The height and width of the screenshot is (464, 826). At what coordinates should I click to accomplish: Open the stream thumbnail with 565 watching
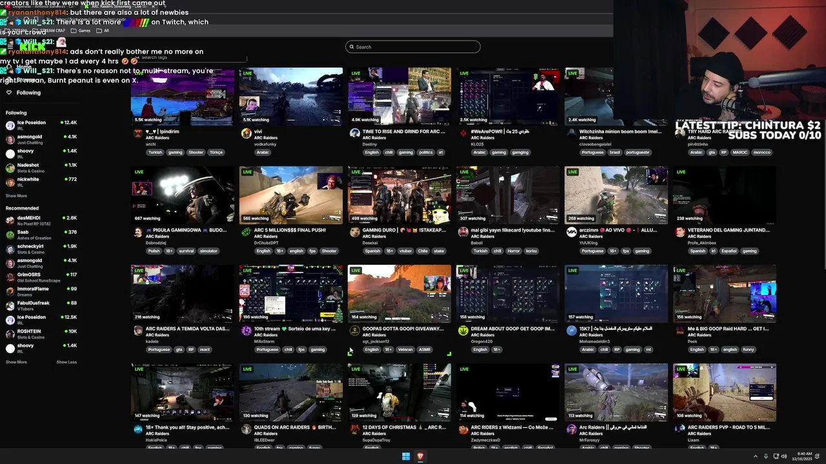[x=291, y=195]
